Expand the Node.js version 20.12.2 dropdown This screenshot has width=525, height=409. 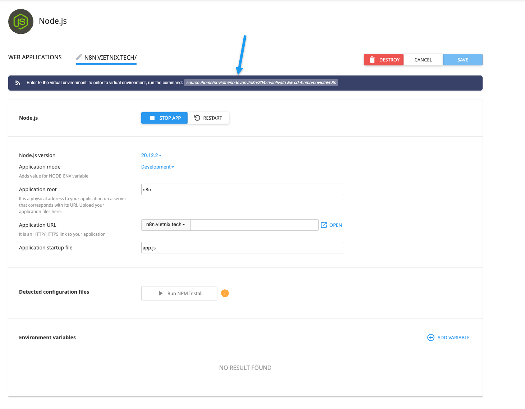(151, 155)
